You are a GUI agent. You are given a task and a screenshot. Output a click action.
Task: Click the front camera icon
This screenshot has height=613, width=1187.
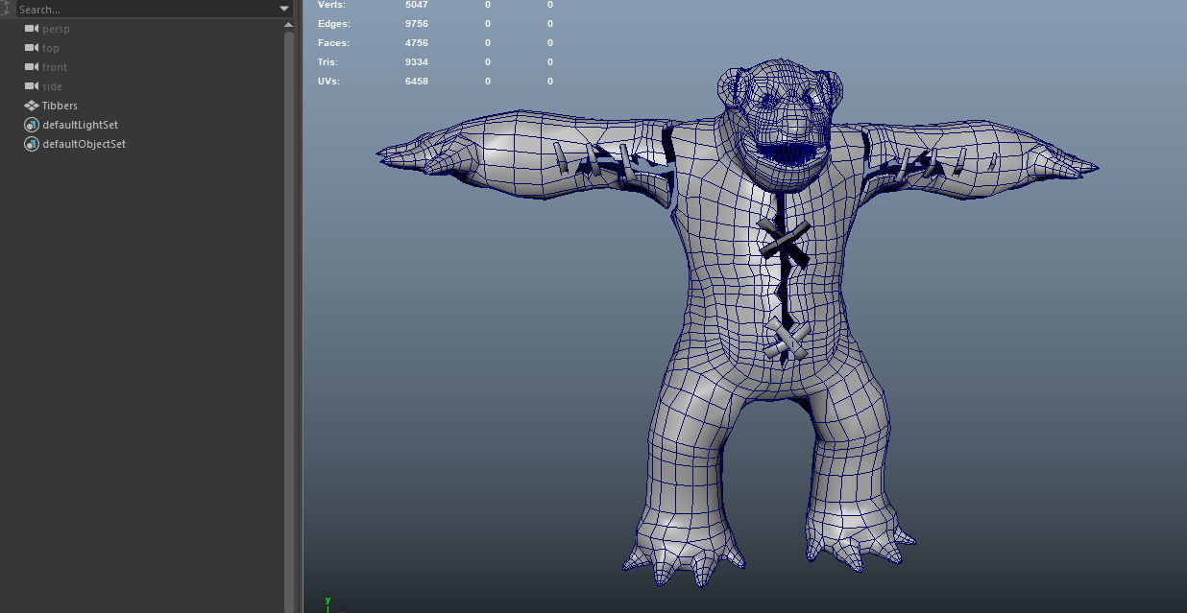pos(31,67)
